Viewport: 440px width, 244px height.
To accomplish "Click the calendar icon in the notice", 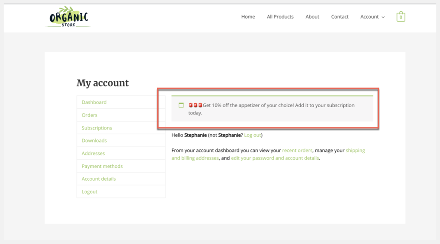I will pos(181,105).
